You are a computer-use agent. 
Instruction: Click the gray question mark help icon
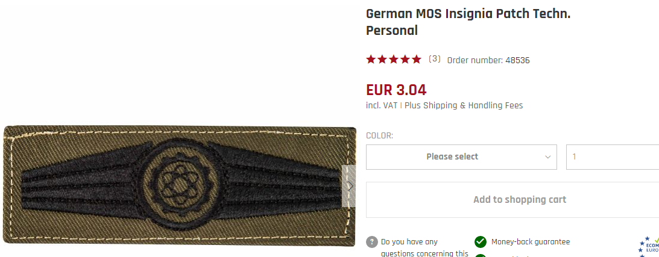click(371, 243)
